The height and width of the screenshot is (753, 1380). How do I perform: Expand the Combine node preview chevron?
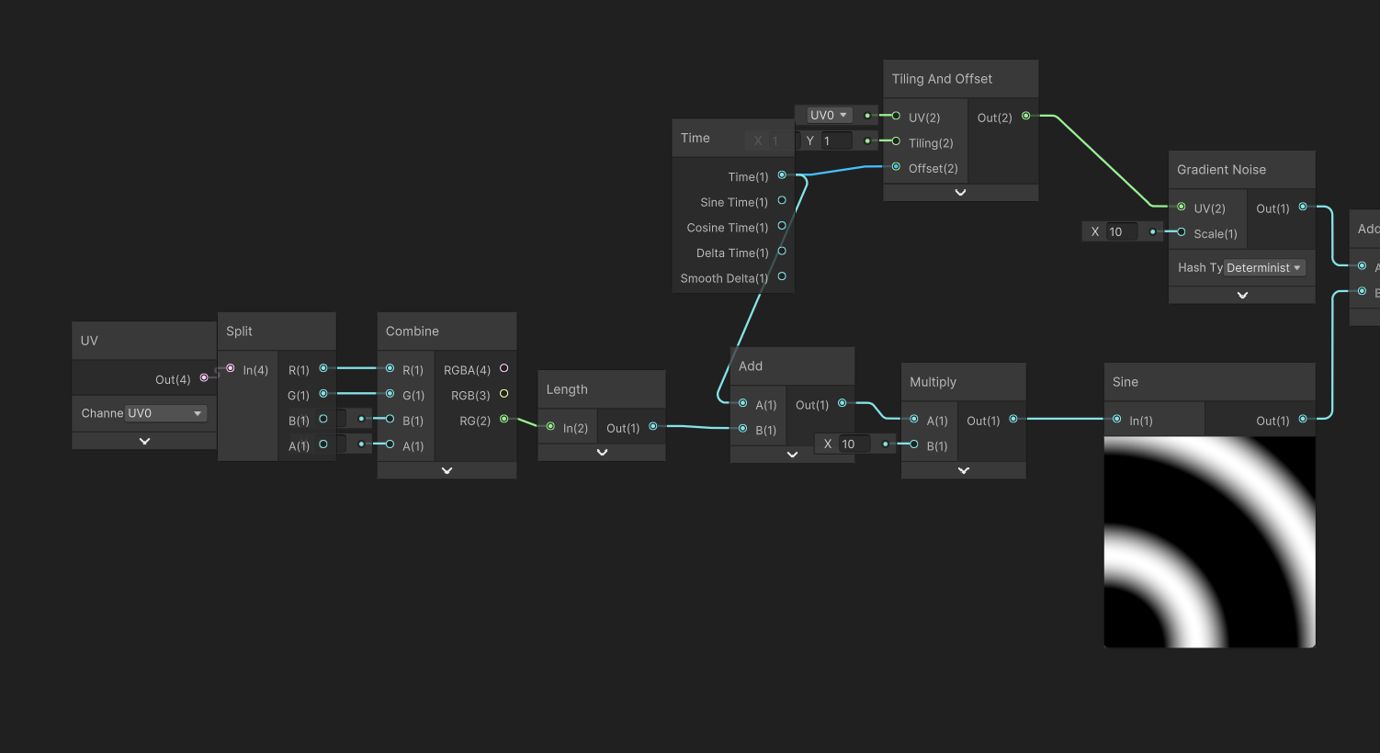click(x=447, y=470)
